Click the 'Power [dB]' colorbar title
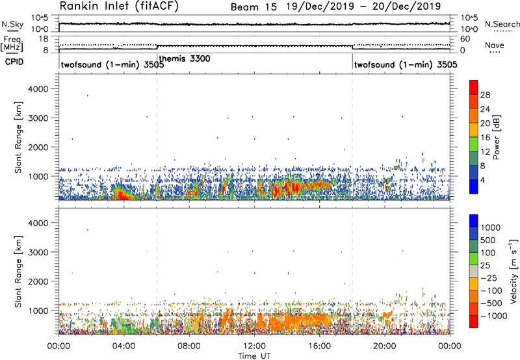Viewport: 520px width, 360px height. point(496,137)
